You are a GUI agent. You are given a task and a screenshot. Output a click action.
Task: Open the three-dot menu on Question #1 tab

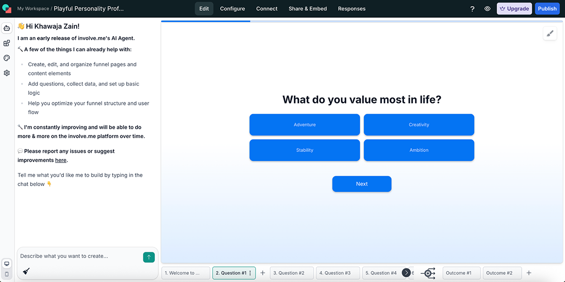click(x=251, y=273)
